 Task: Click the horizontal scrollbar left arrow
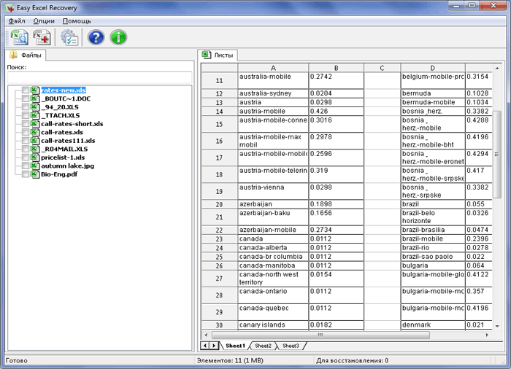point(206,335)
